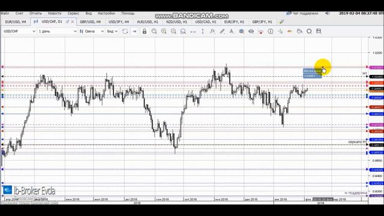Open the Помощь menu
The width and height of the screenshot is (384, 216).
coord(128,13)
